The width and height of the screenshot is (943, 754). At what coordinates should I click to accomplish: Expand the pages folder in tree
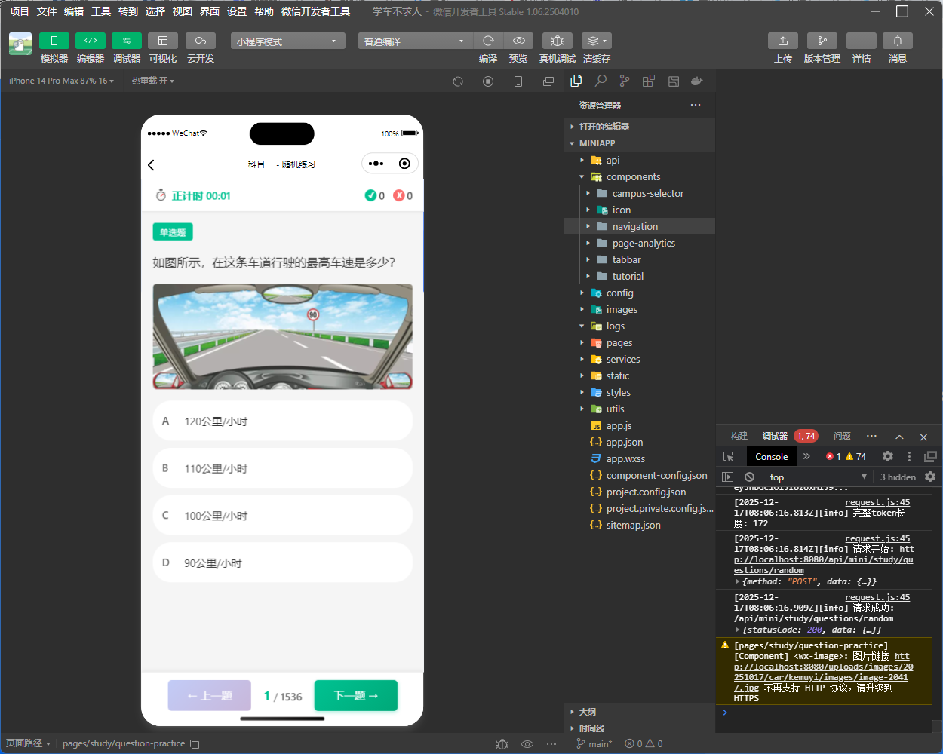tap(619, 343)
